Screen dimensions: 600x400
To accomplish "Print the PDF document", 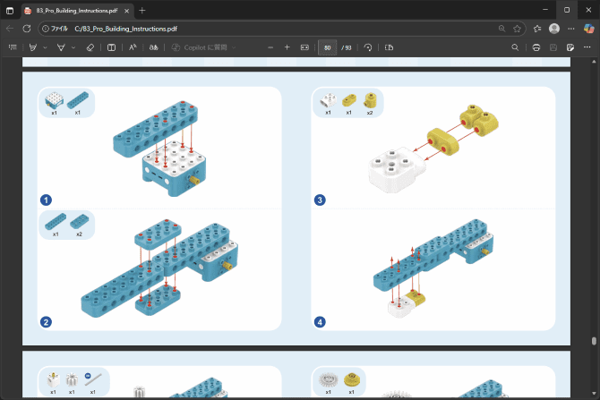I will click(x=536, y=47).
